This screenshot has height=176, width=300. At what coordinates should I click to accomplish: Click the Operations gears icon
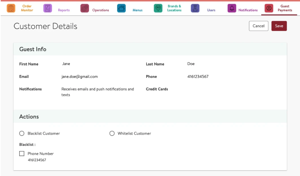pos(85,8)
